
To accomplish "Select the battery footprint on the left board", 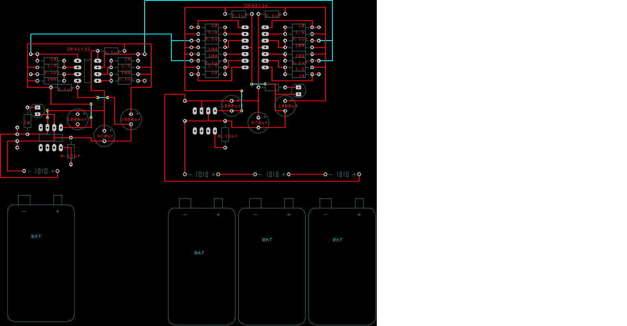I will 40,171.
